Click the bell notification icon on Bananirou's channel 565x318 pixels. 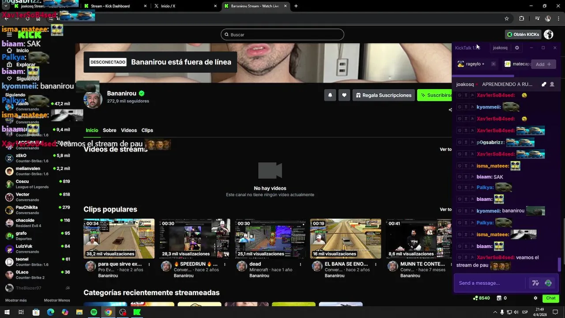[x=330, y=95]
